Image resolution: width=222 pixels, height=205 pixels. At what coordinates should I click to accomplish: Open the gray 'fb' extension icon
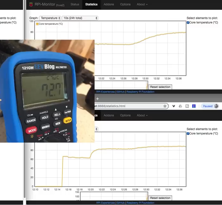[187, 106]
